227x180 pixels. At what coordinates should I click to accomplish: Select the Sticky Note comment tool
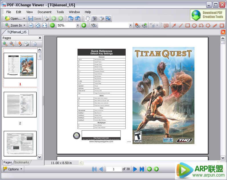pyautogui.click(x=166, y=26)
